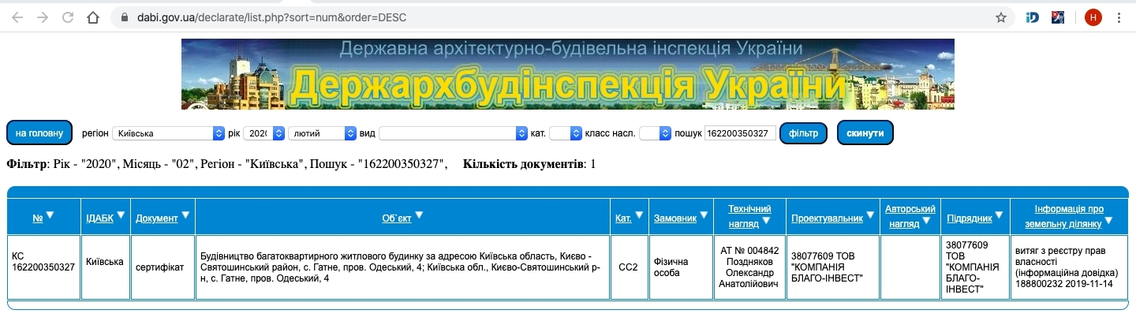The image size is (1136, 321).
Task: Click the address bar URL field
Action: (x=552, y=17)
